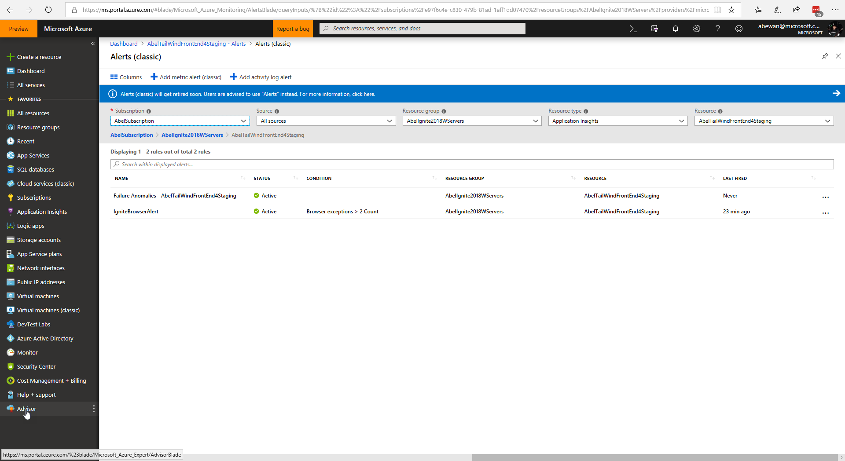Image resolution: width=845 pixels, height=461 pixels.
Task: Open the notifications bell
Action: [676, 29]
